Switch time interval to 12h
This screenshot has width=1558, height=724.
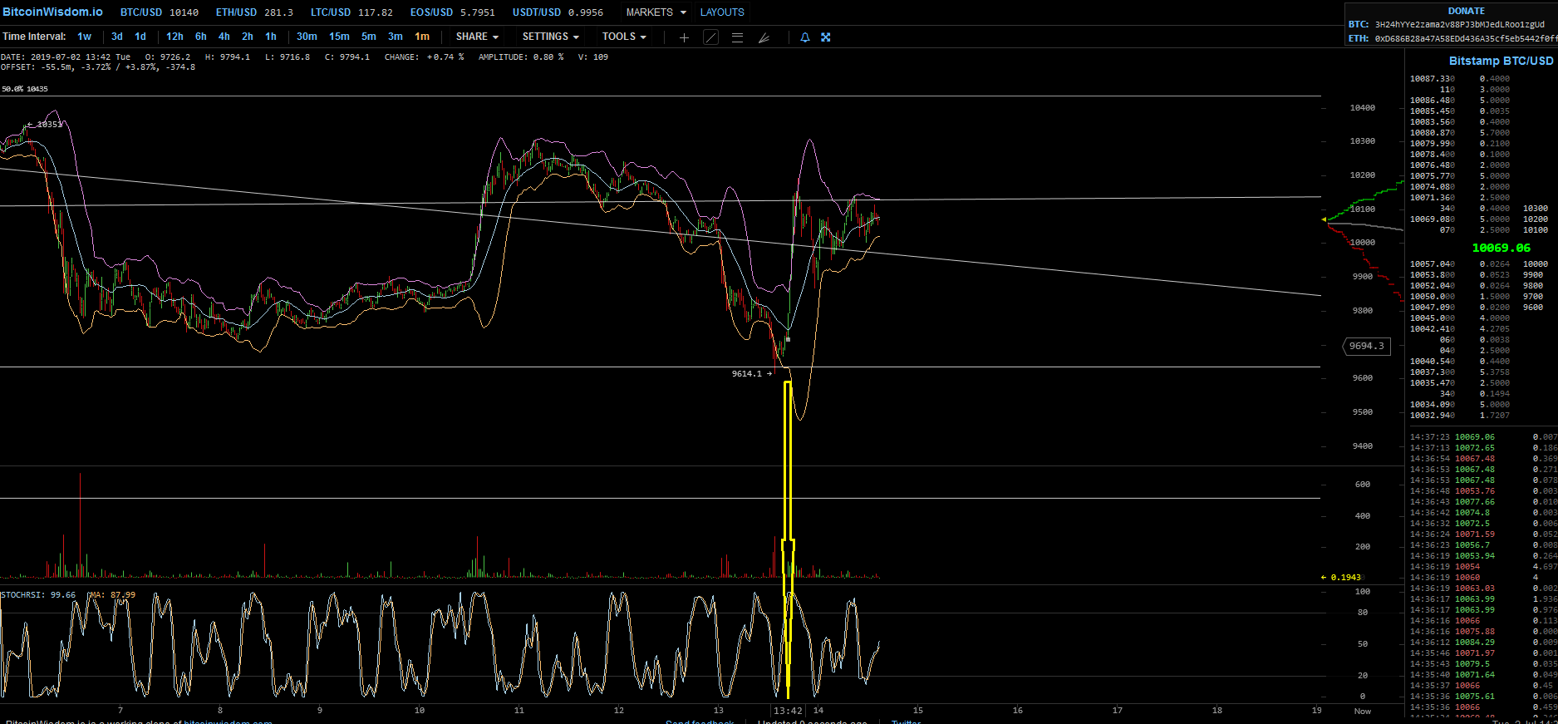pos(174,37)
